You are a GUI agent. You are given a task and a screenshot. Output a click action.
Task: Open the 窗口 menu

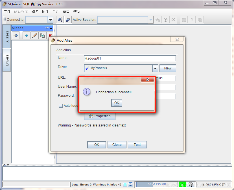click(66, 12)
